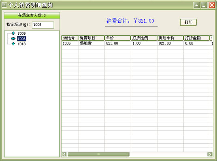Click the right arrow of horizontal scrollbar
This screenshot has height=161, width=217.
click(210, 154)
